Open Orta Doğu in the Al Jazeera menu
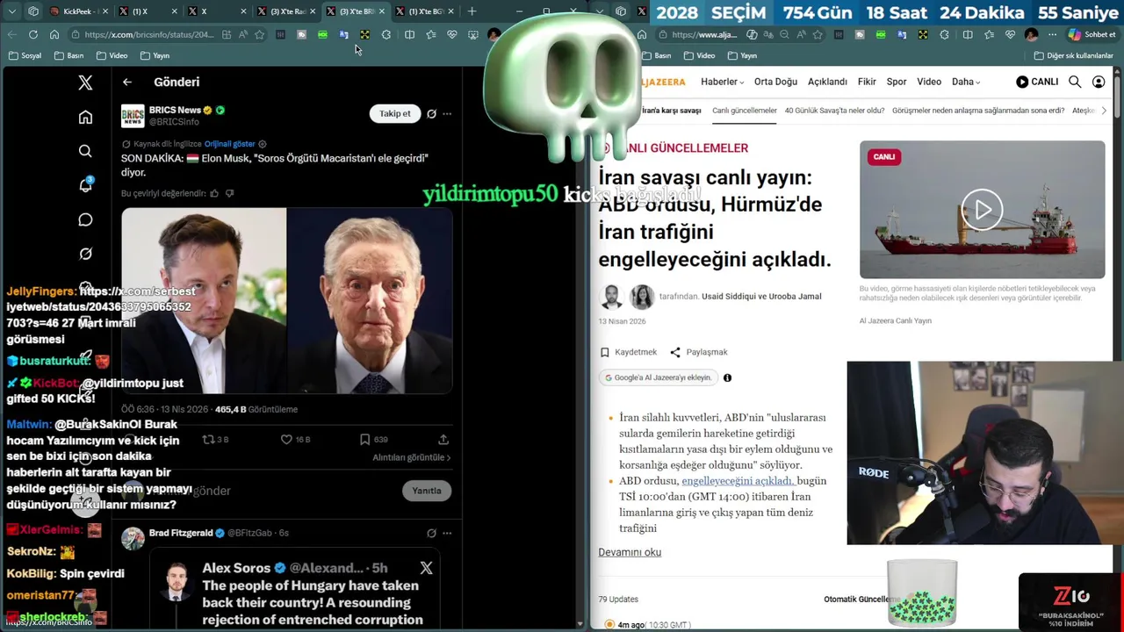 tap(775, 82)
